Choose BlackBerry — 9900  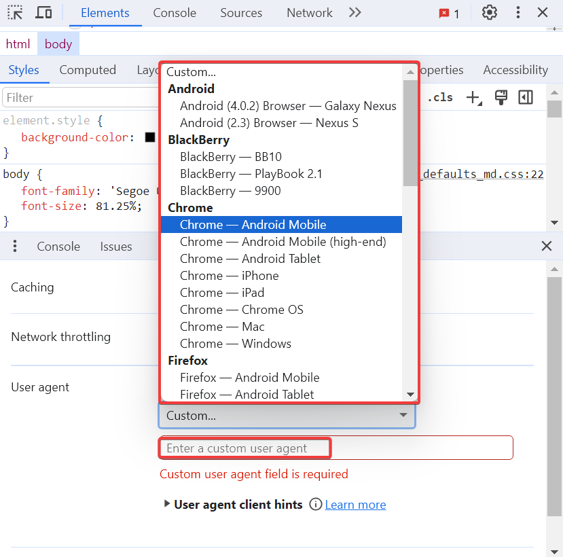[x=281, y=191]
